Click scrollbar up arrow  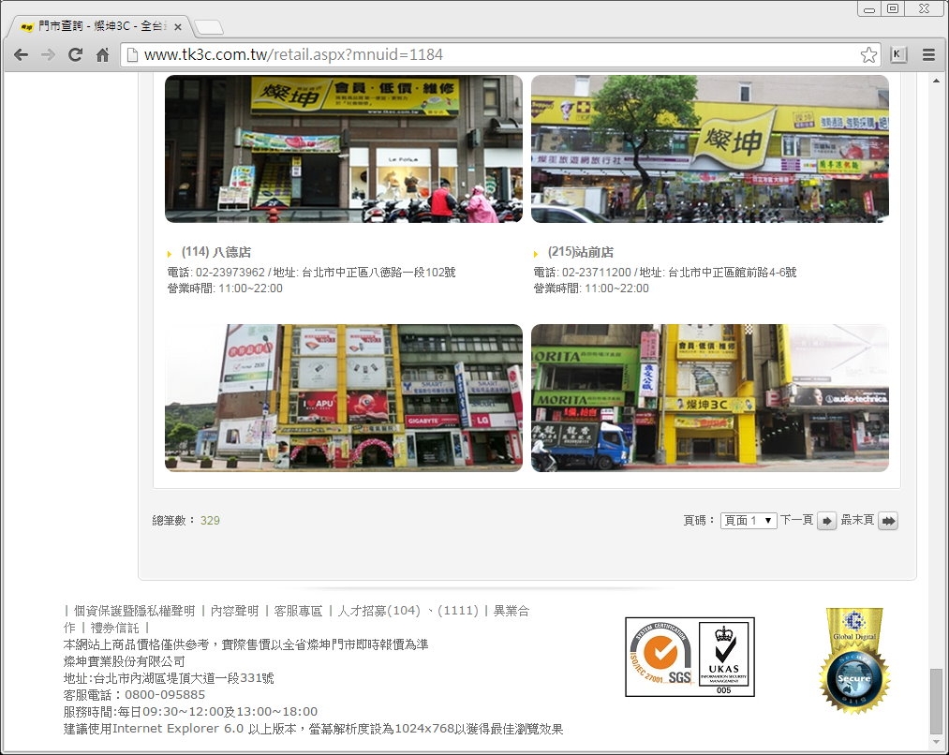936,81
